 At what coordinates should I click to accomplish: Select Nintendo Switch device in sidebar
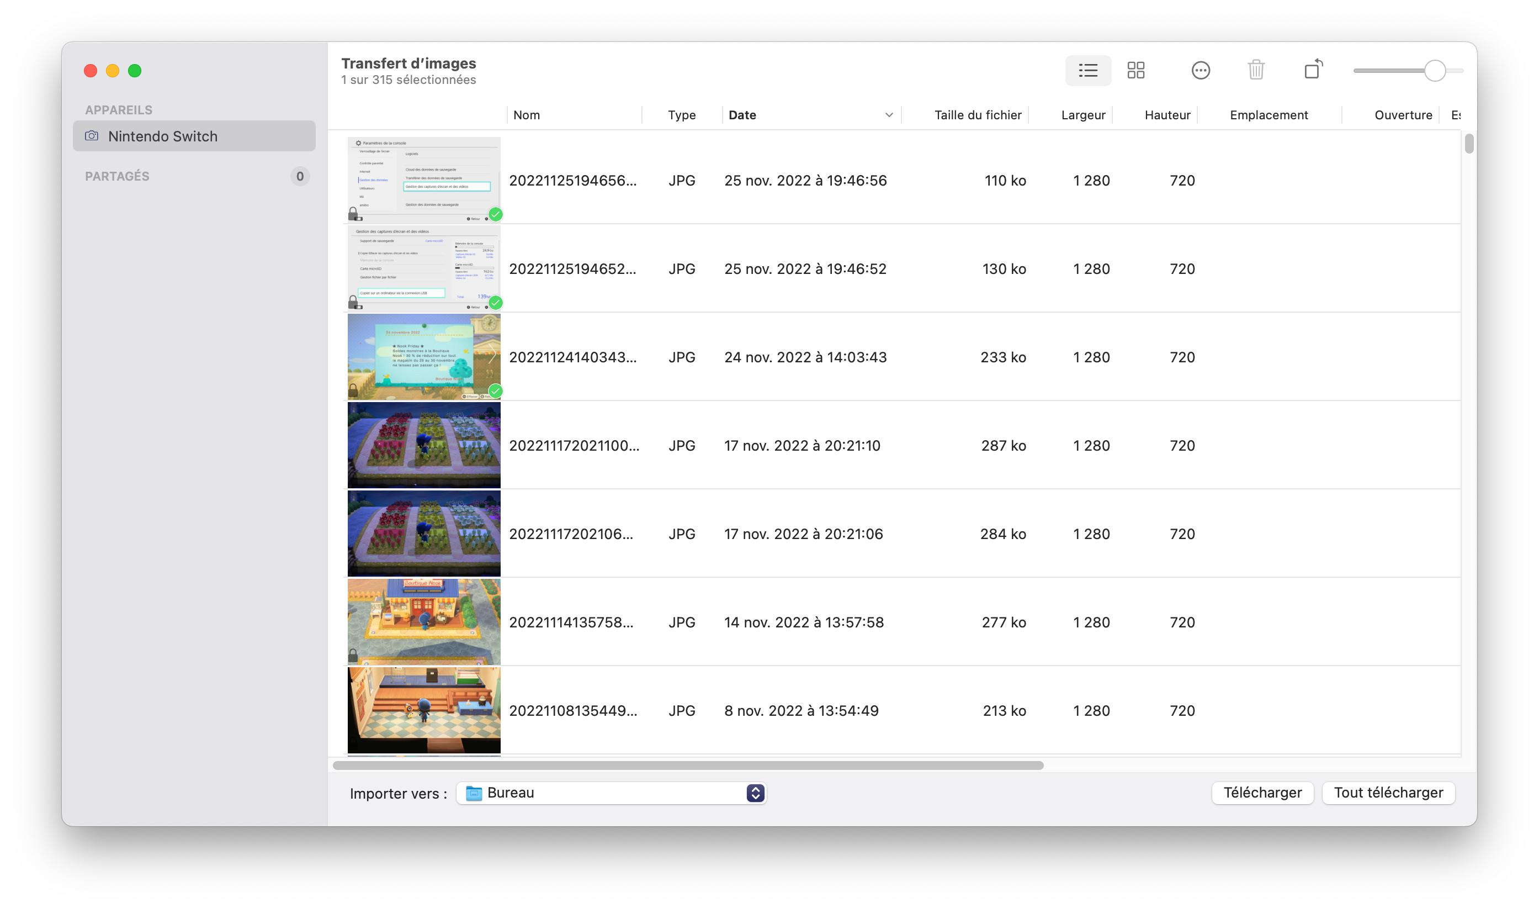(194, 136)
